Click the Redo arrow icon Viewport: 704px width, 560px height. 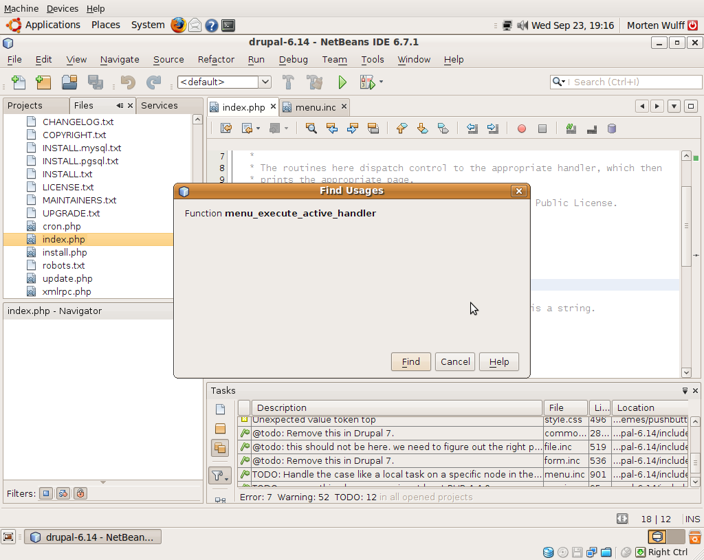coord(153,82)
